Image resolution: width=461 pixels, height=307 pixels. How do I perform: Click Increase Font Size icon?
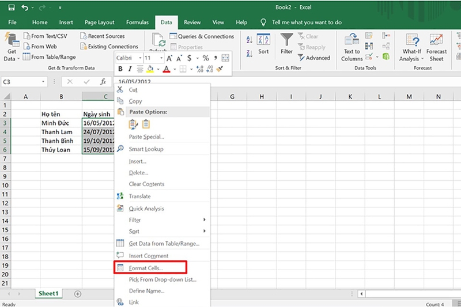[x=169, y=58]
